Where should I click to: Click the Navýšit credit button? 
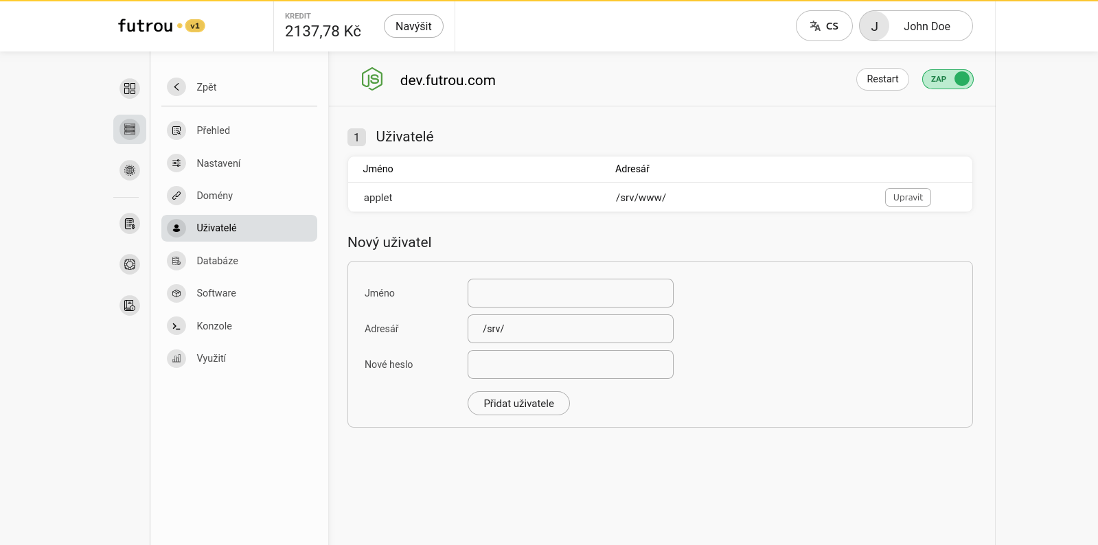(413, 26)
